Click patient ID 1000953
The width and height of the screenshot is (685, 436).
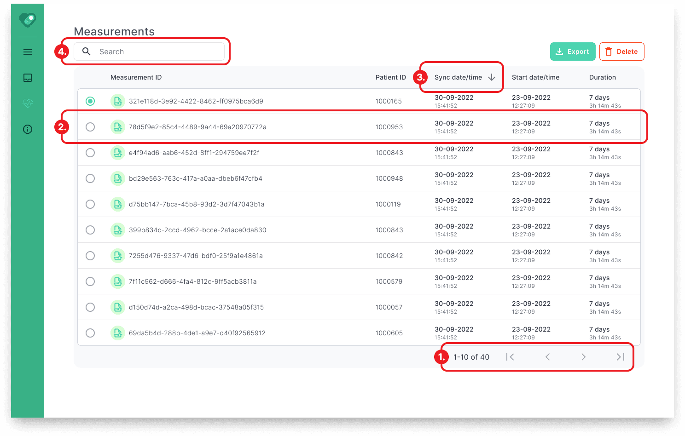point(389,127)
